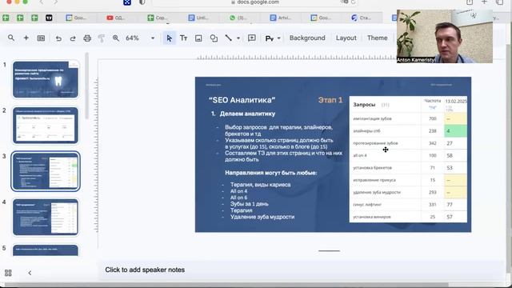Click the redo arrow icon

(x=73, y=38)
